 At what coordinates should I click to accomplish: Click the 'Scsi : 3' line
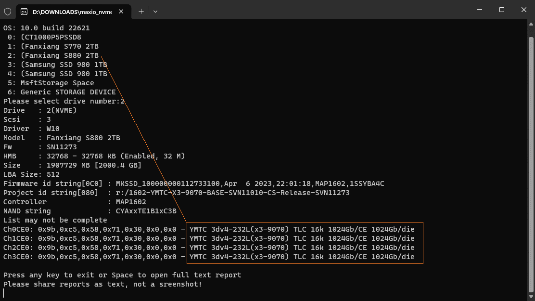click(27, 119)
